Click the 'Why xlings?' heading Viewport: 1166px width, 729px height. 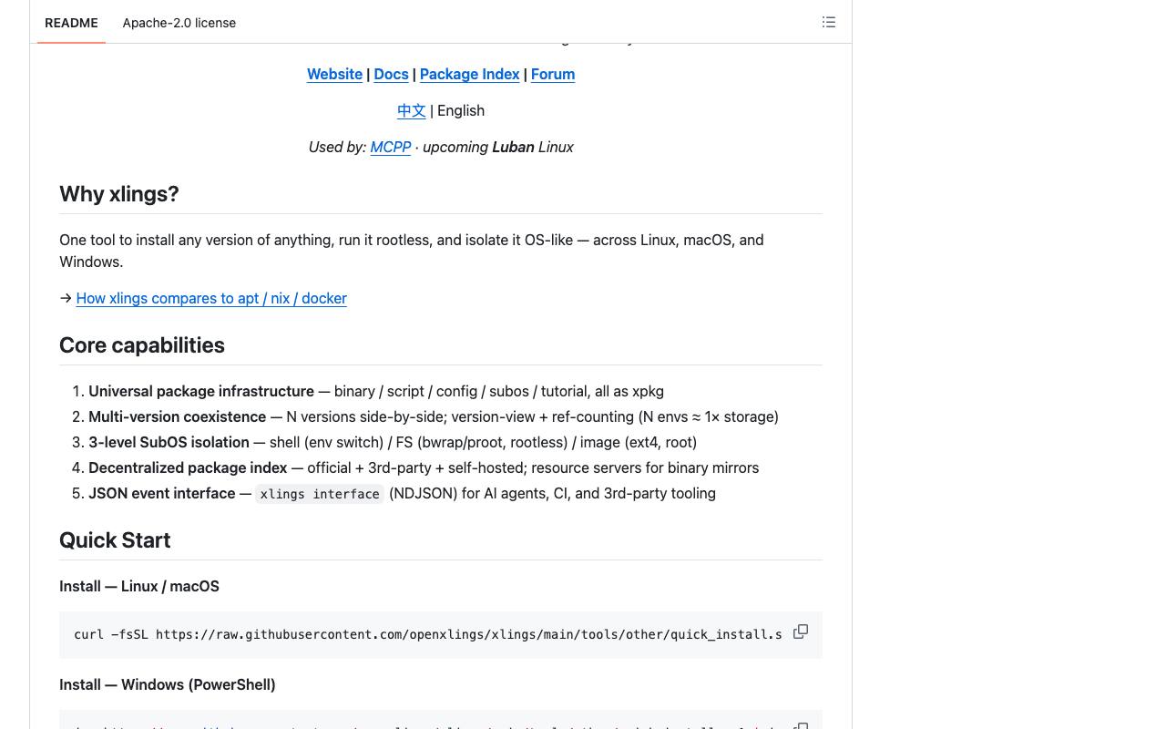click(x=119, y=194)
